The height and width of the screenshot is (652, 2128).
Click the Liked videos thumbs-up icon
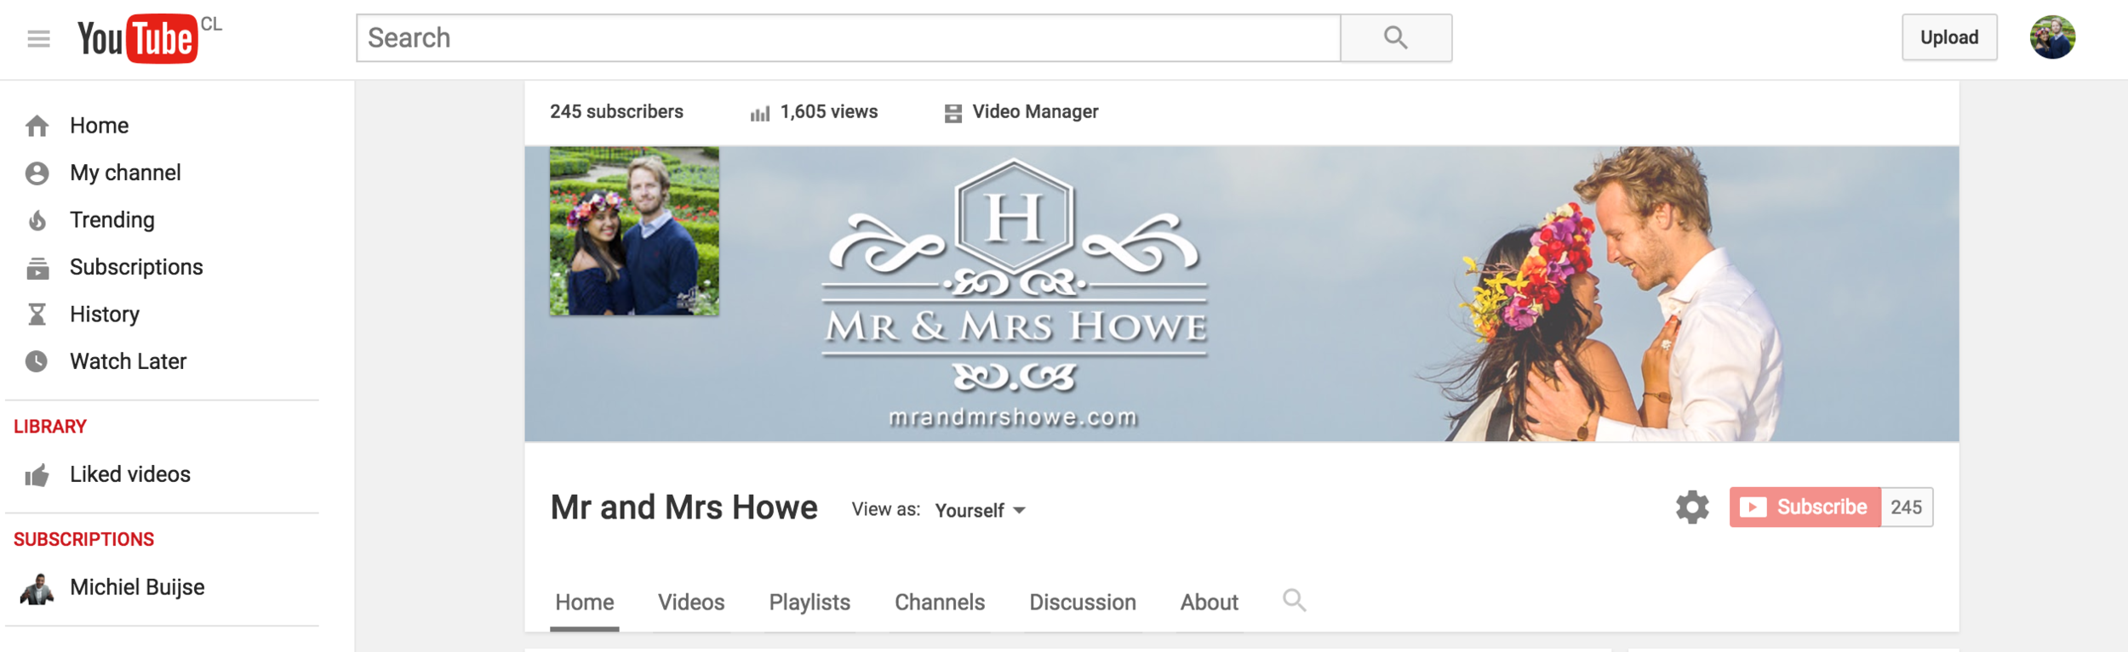coord(37,475)
